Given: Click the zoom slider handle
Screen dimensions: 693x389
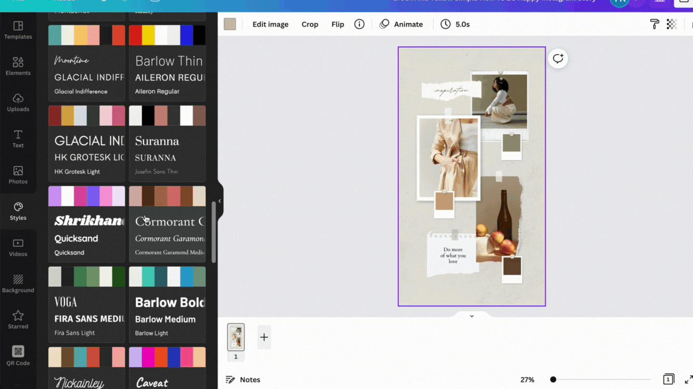Looking at the screenshot, I should pyautogui.click(x=553, y=379).
